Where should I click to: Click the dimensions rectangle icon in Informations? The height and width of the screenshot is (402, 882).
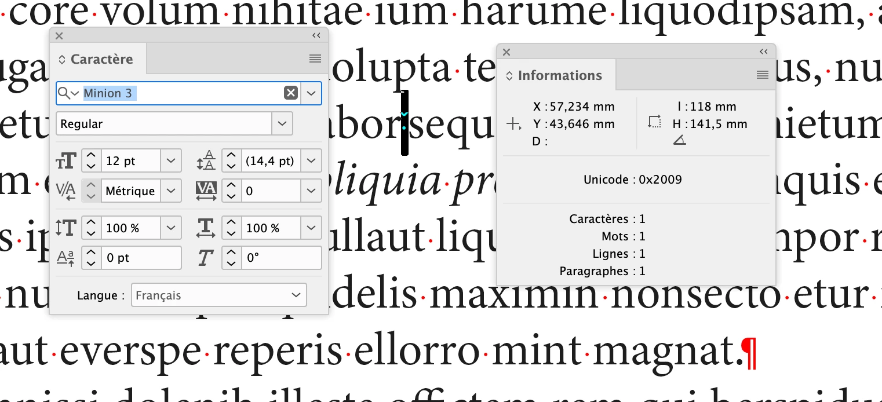point(655,122)
